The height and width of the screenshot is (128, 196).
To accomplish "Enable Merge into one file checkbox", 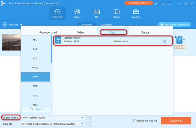I will [135, 121].
